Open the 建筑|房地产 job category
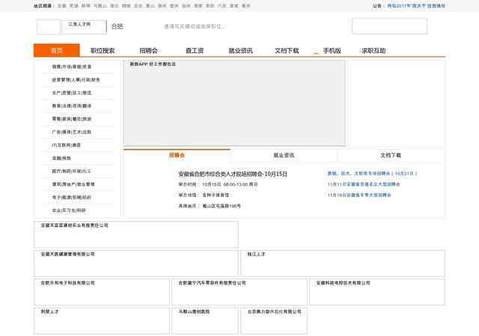The height and width of the screenshot is (336, 479). tap(73, 184)
